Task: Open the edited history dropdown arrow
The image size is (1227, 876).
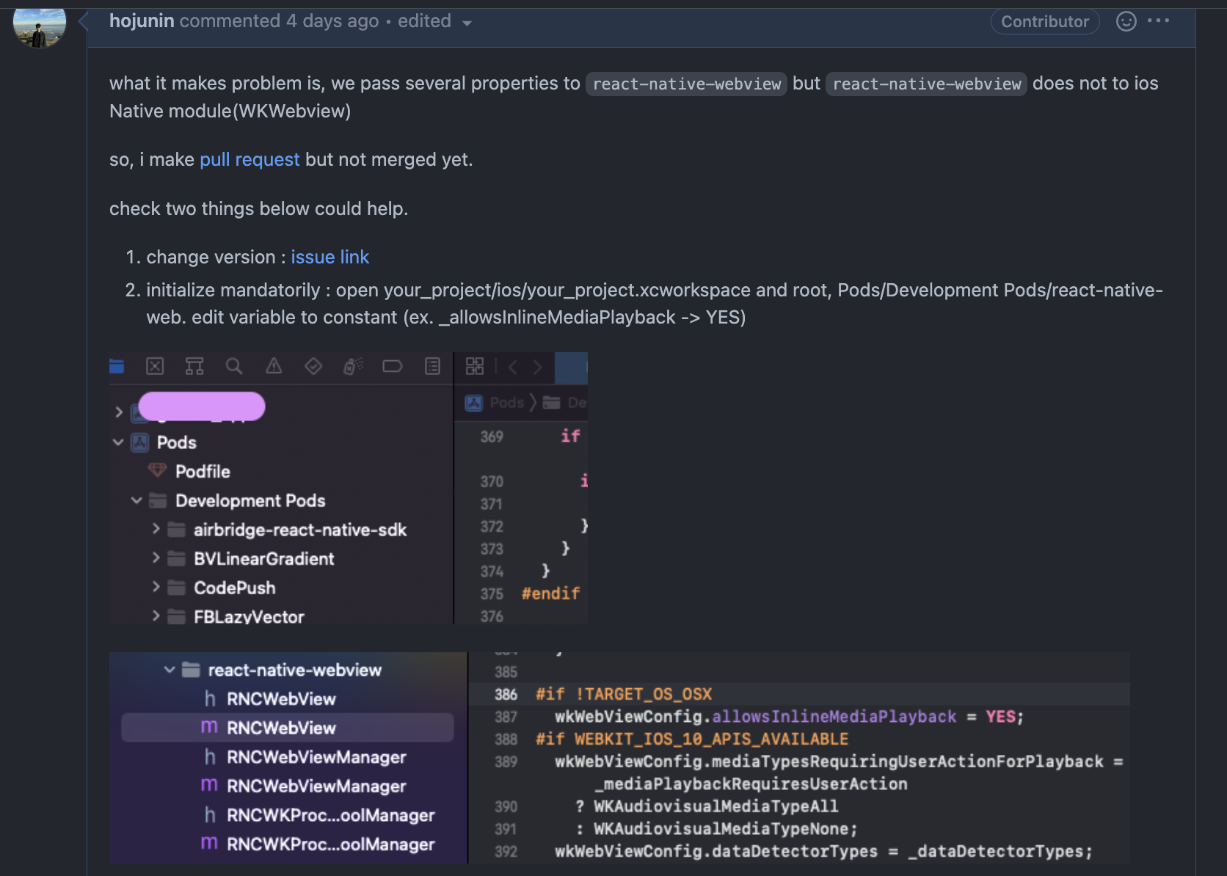Action: (x=467, y=23)
